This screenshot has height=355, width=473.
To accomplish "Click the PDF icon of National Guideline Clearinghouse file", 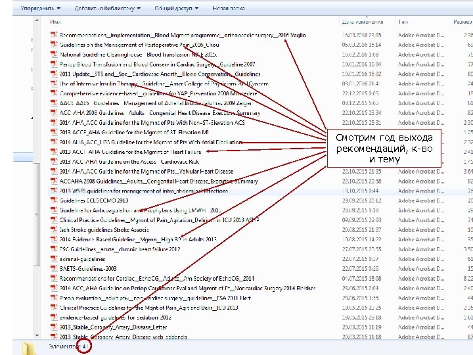I will 54,55.
